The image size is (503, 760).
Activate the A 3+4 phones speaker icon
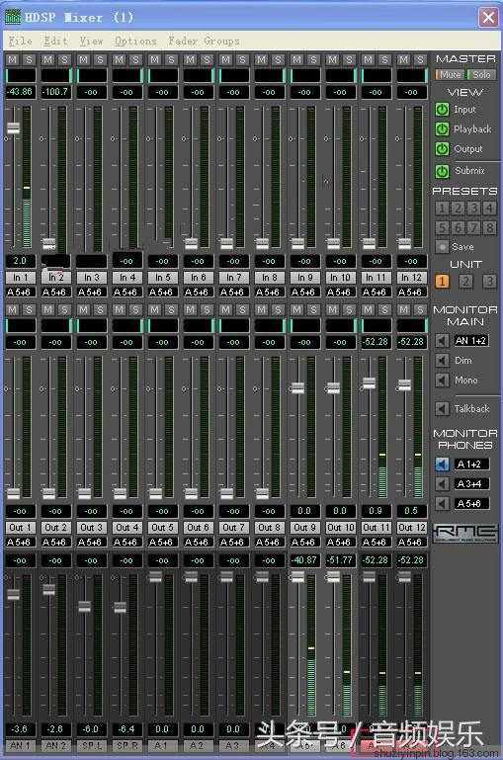tap(442, 483)
